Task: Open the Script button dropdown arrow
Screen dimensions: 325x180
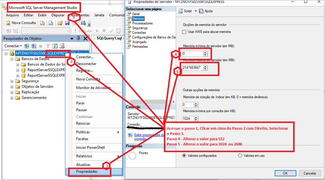Action: coord(196,11)
